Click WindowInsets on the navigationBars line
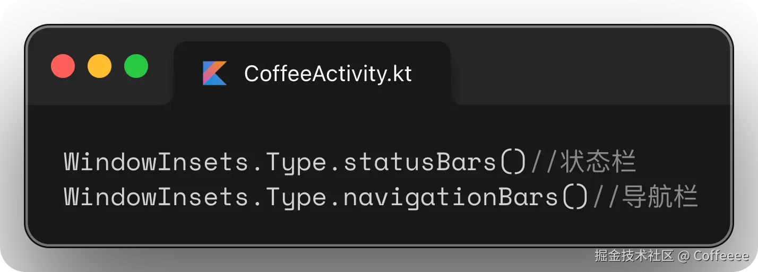 (x=156, y=197)
